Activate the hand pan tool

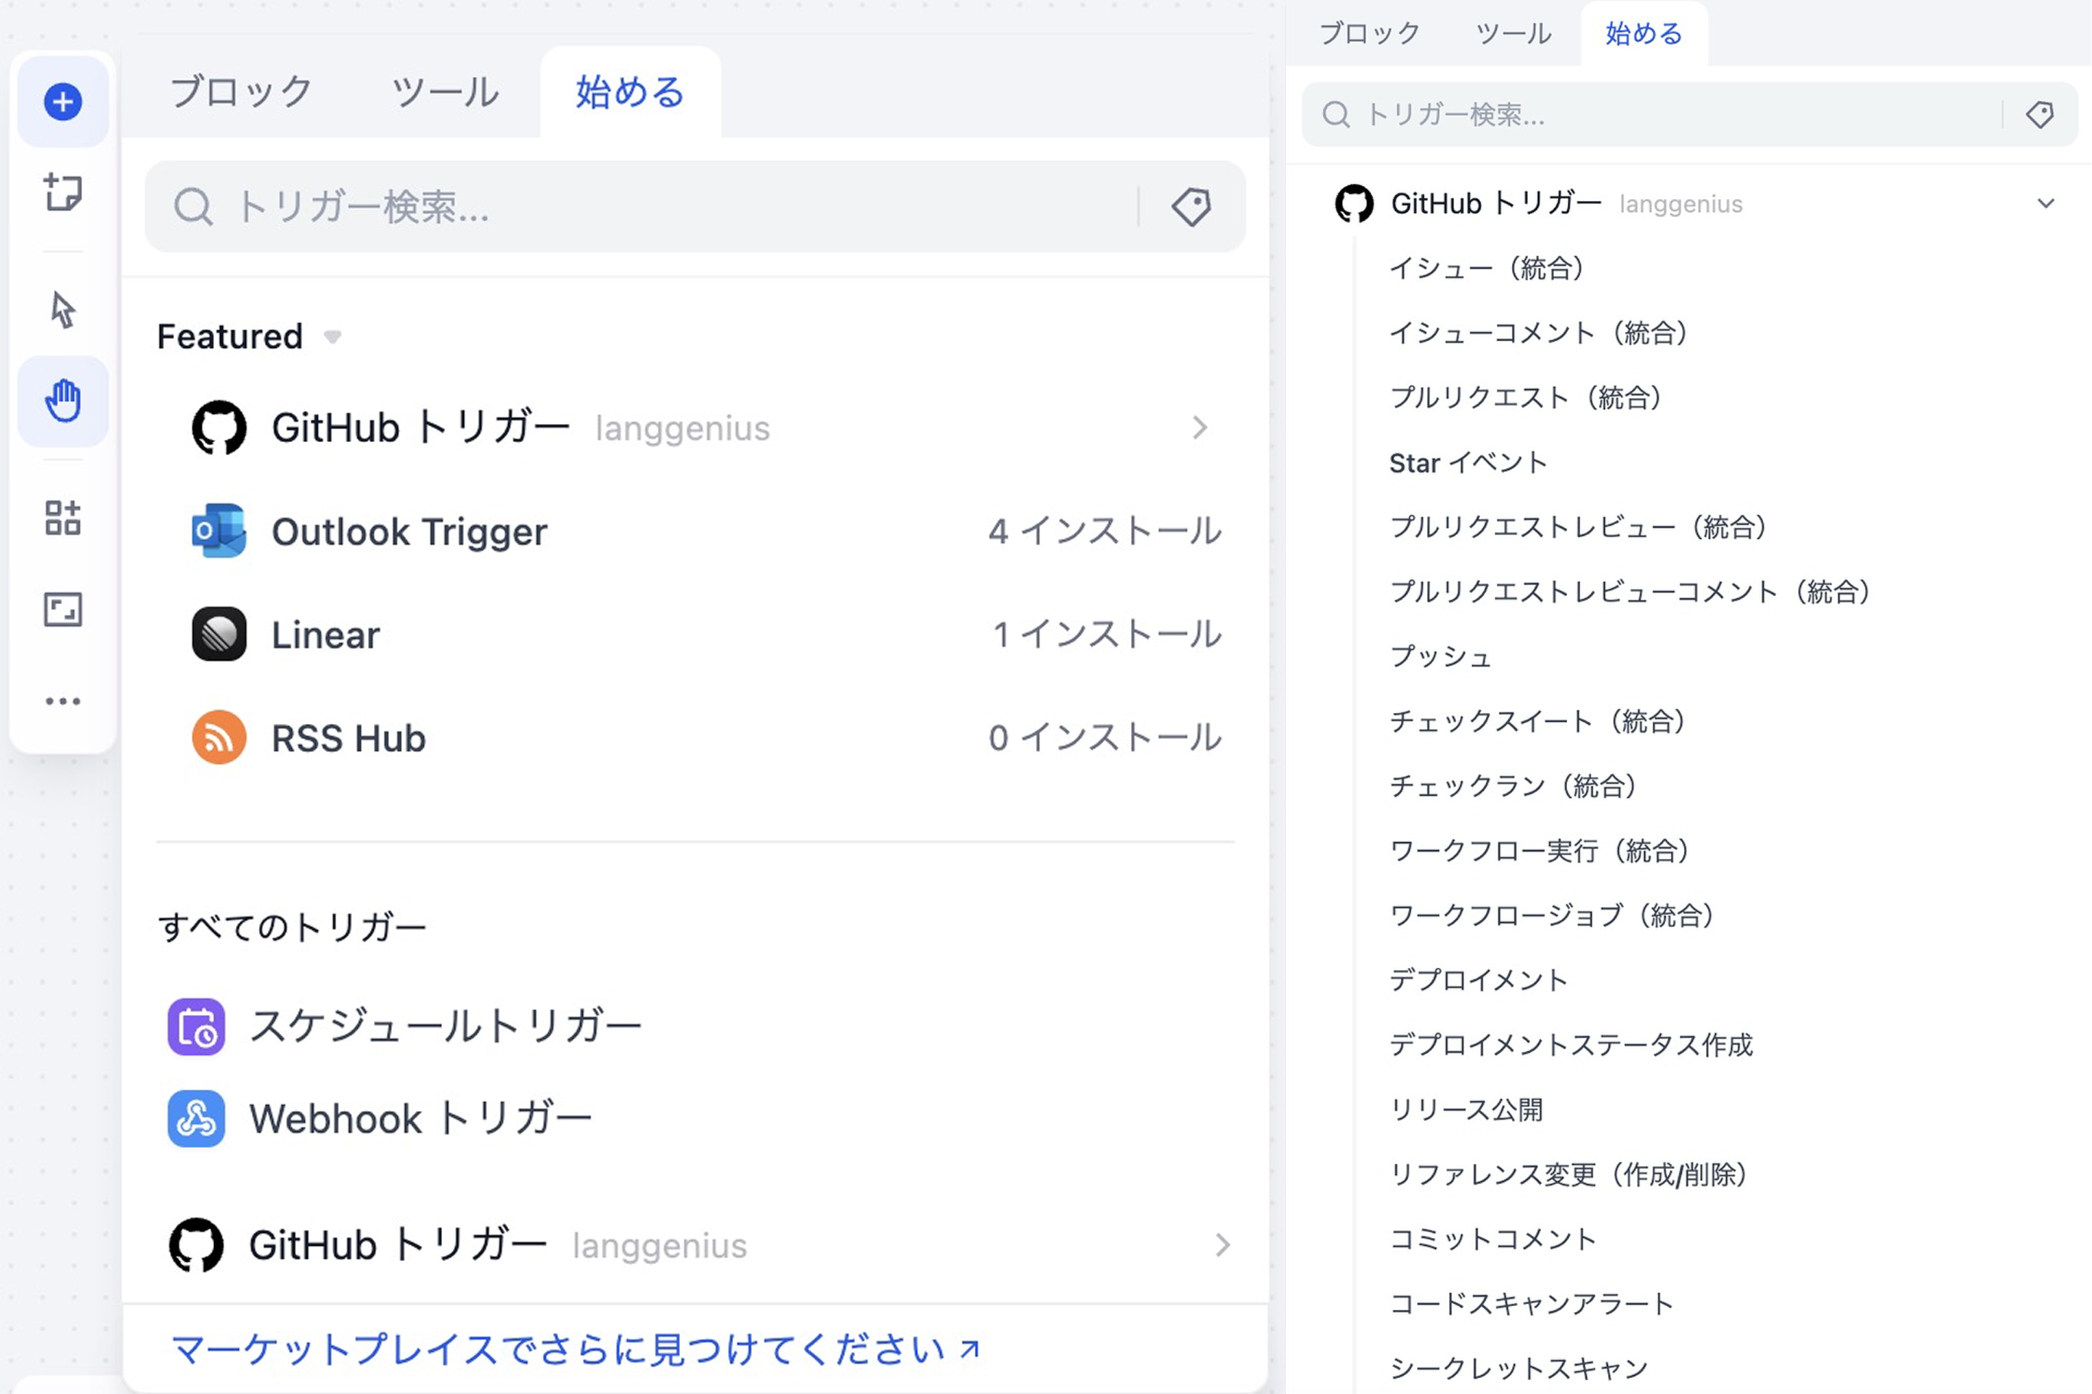[x=62, y=401]
